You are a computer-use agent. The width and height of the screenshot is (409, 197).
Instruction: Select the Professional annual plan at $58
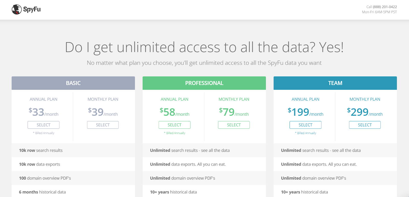point(174,125)
